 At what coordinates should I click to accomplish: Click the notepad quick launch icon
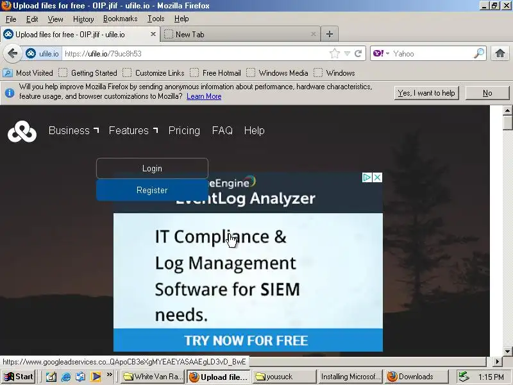[51, 377]
